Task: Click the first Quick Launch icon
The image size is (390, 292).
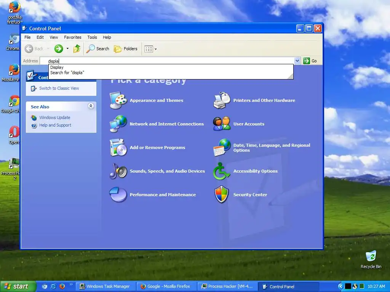Action: coord(44,286)
